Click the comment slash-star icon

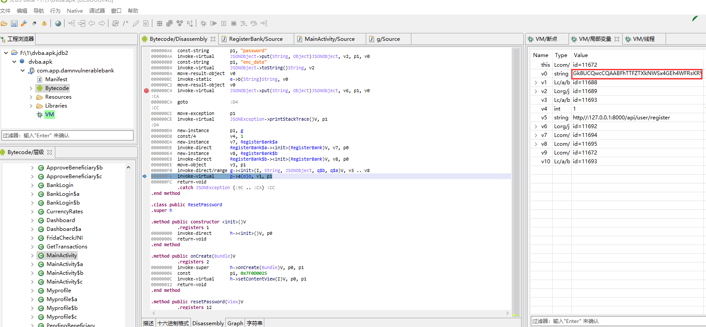(126, 23)
